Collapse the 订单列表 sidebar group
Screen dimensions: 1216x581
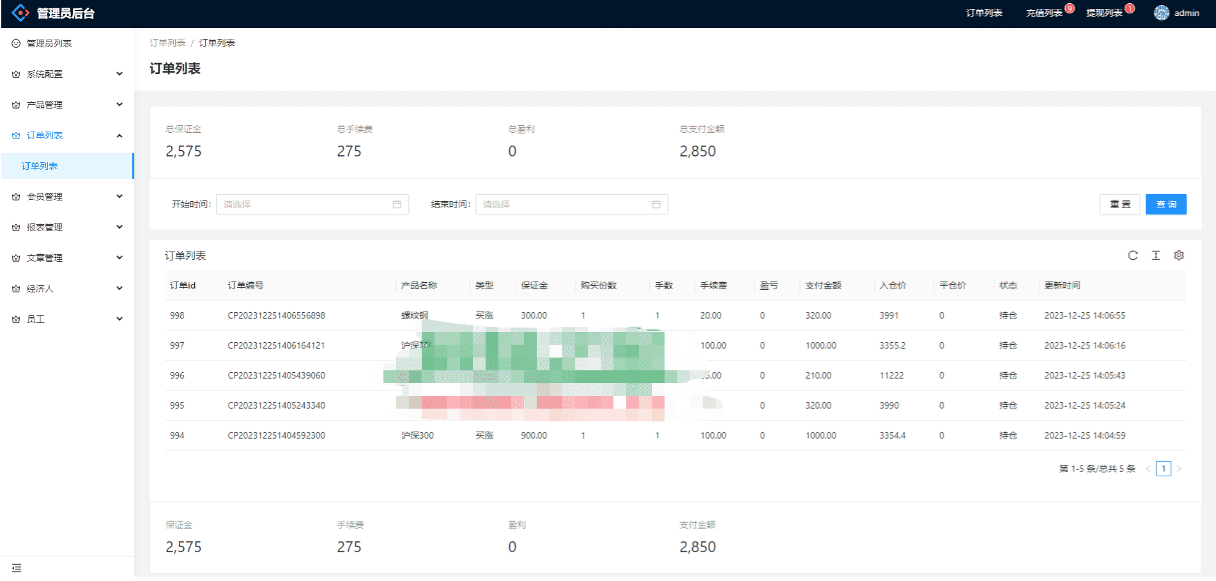[x=67, y=135]
